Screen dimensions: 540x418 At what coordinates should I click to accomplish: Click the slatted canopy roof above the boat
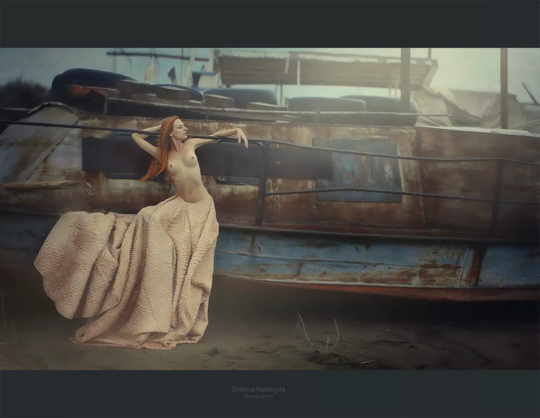[x=324, y=70]
